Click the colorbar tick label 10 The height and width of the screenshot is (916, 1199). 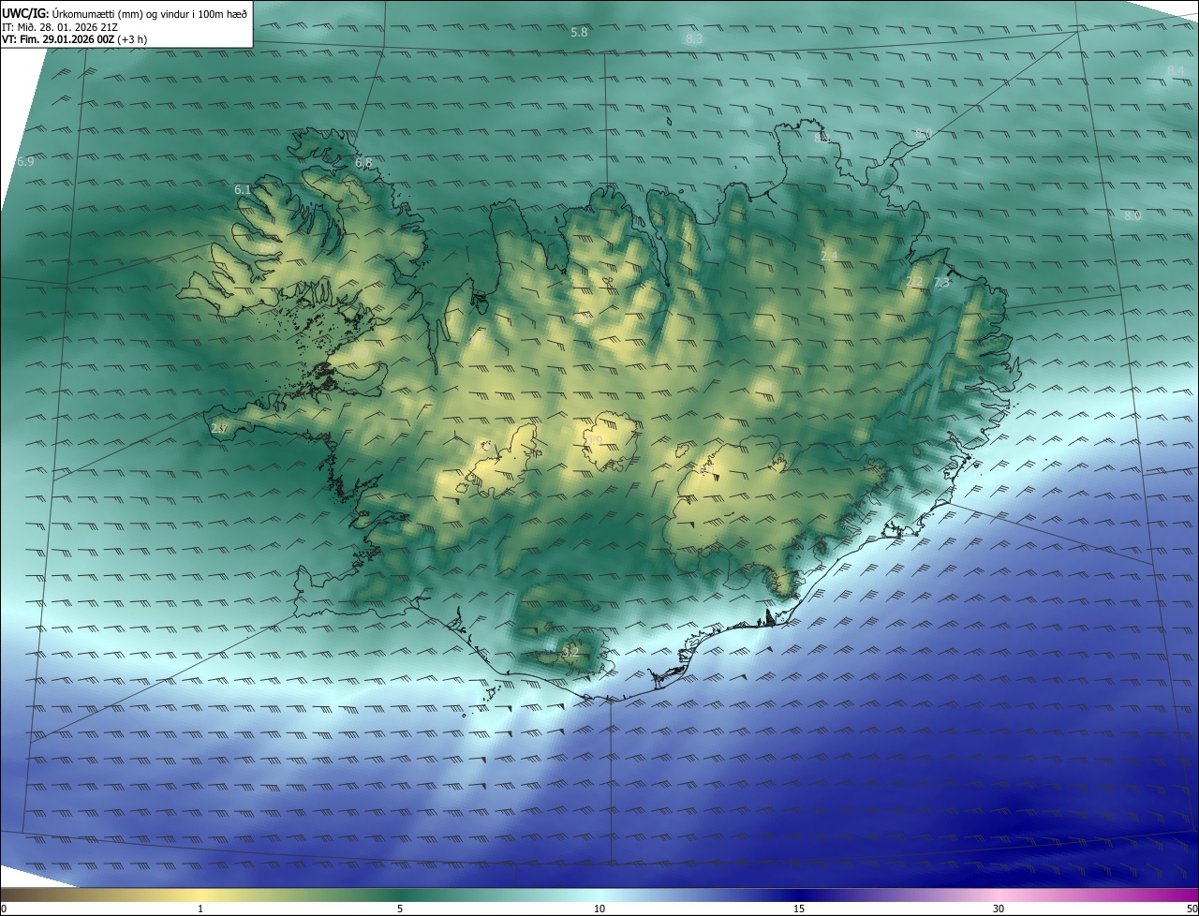(x=599, y=909)
